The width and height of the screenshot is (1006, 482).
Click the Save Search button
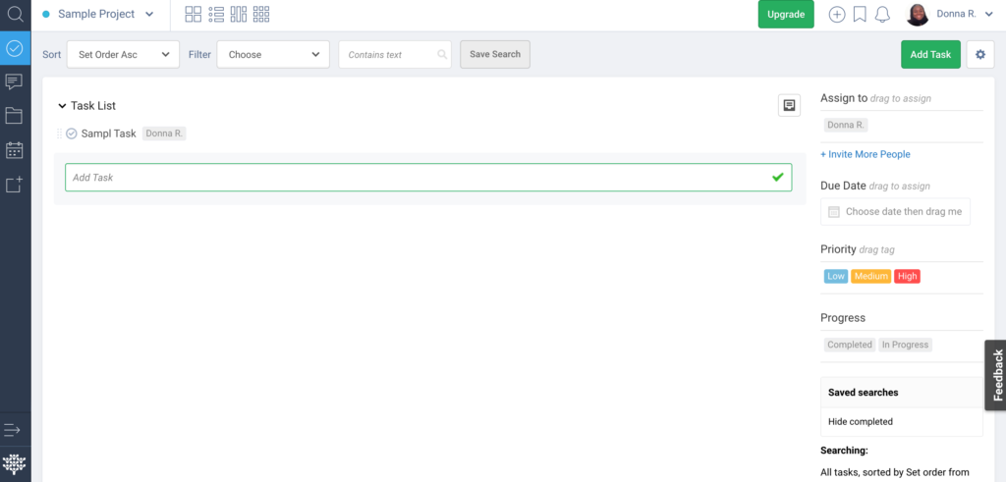pos(495,54)
